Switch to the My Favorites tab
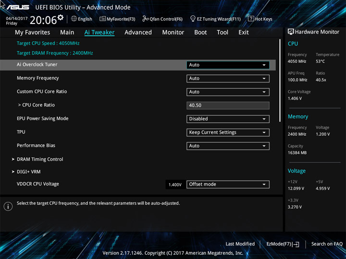Image resolution: width=346 pixels, height=259 pixels. click(33, 33)
